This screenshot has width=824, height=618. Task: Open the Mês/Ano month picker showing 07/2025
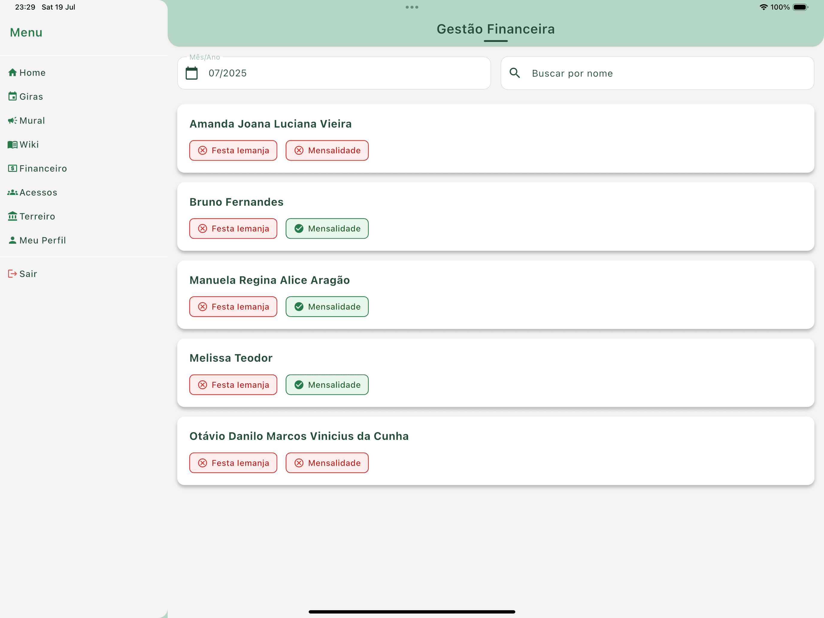[x=227, y=73]
